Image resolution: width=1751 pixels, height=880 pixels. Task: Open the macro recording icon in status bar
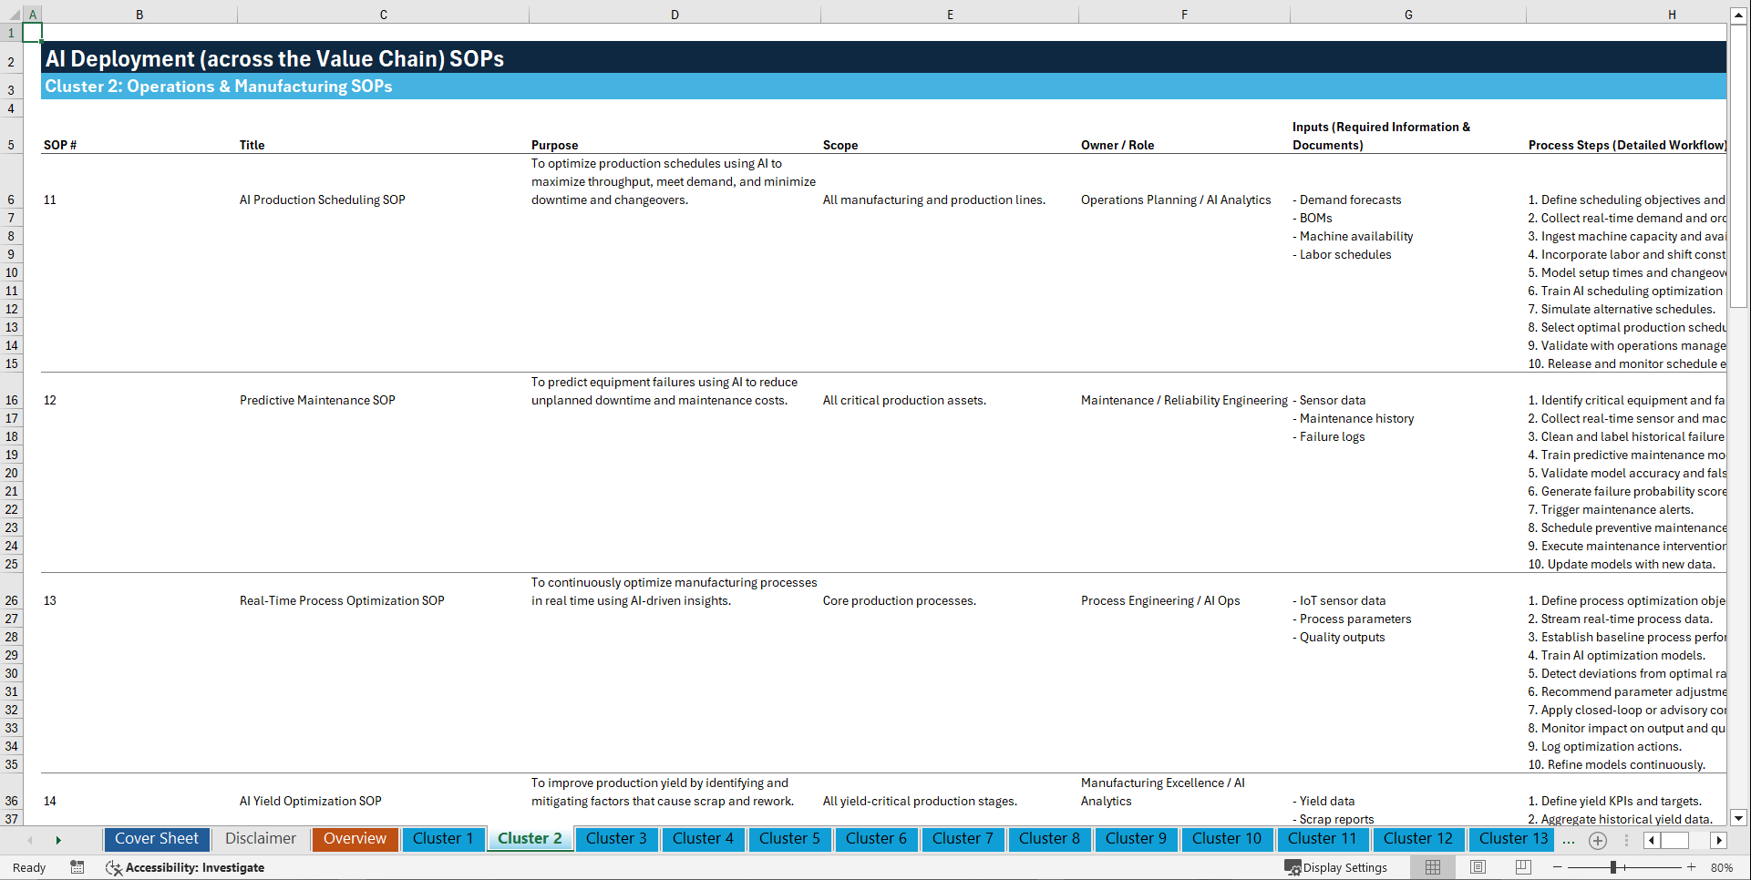click(77, 867)
